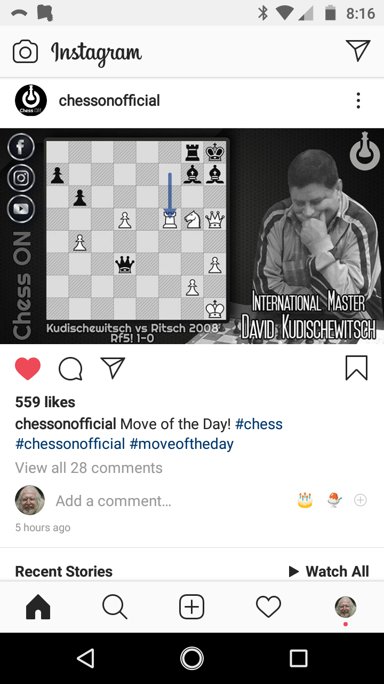Image resolution: width=384 pixels, height=684 pixels.
Task: Open the chessonofficial username in post header
Action: [x=109, y=100]
